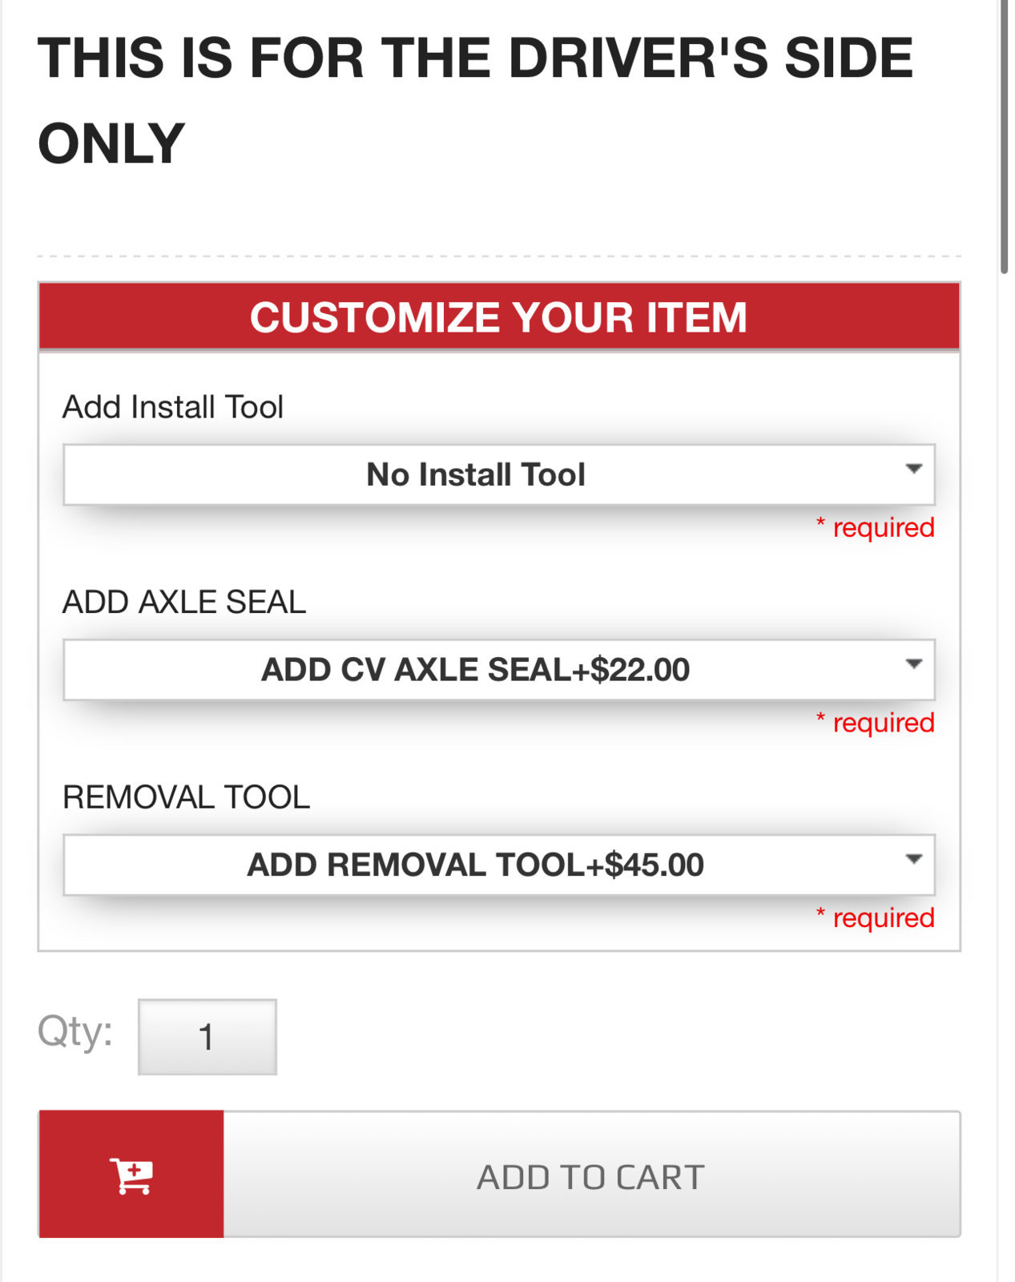Open the No Install Tool dropdown
The image size is (1015, 1282).
tap(499, 474)
